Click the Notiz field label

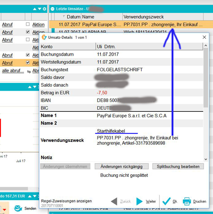tap(47, 157)
